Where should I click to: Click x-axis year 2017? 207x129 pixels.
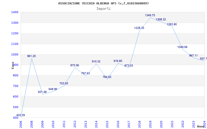point(129,124)
